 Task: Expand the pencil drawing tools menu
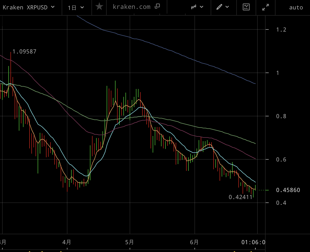click(223, 7)
